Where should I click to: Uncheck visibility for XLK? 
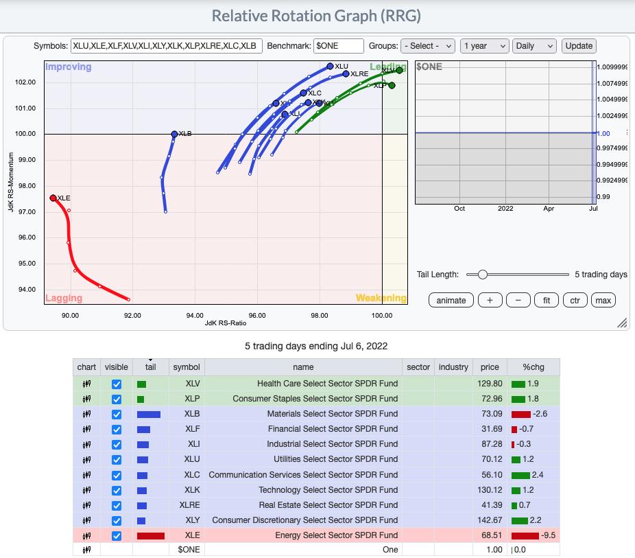(116, 490)
